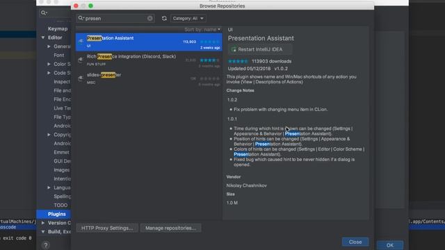Expand the General settings node

click(x=49, y=47)
